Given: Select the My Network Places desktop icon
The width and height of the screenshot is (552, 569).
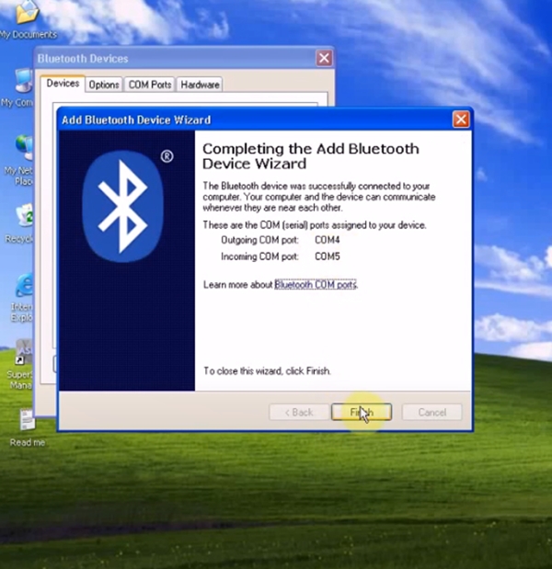Looking at the screenshot, I should click(x=20, y=160).
